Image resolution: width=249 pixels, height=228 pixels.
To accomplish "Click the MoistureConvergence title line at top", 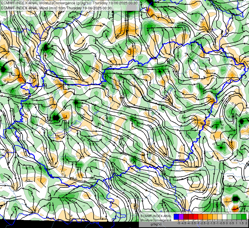I will [69, 3].
